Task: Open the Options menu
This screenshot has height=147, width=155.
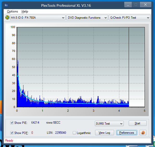Action: tap(13, 11)
